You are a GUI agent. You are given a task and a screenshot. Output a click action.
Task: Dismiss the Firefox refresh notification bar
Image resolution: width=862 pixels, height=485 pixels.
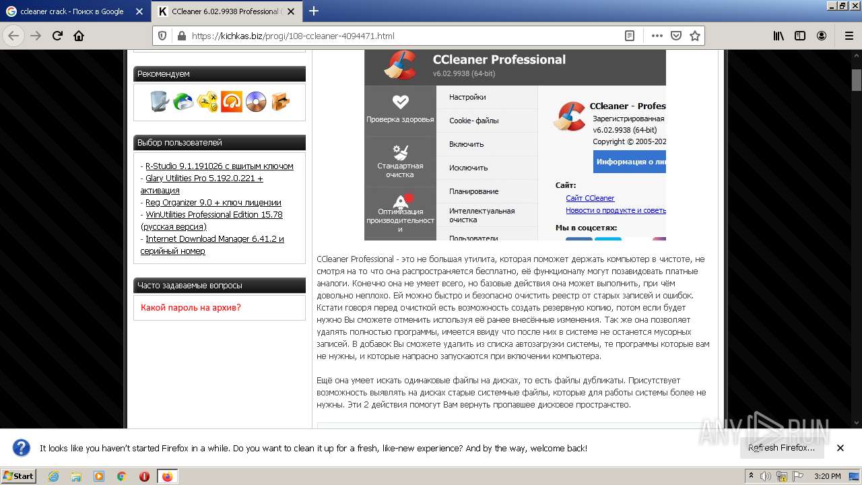pyautogui.click(x=840, y=447)
